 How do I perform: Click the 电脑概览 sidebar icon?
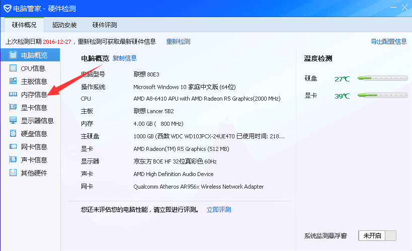[13, 55]
